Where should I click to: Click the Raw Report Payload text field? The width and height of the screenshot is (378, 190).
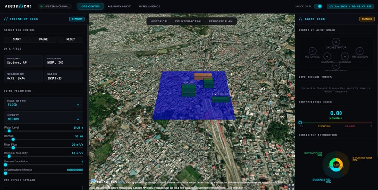tap(43, 188)
